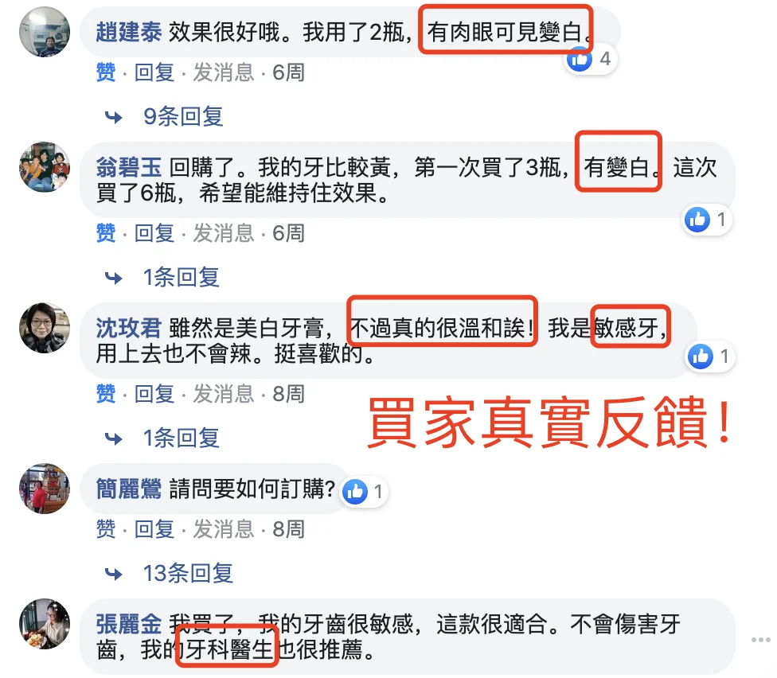Toggle 赞 on 簡麗鶯's comment
Screen dimensions: 777x678
pos(106,529)
